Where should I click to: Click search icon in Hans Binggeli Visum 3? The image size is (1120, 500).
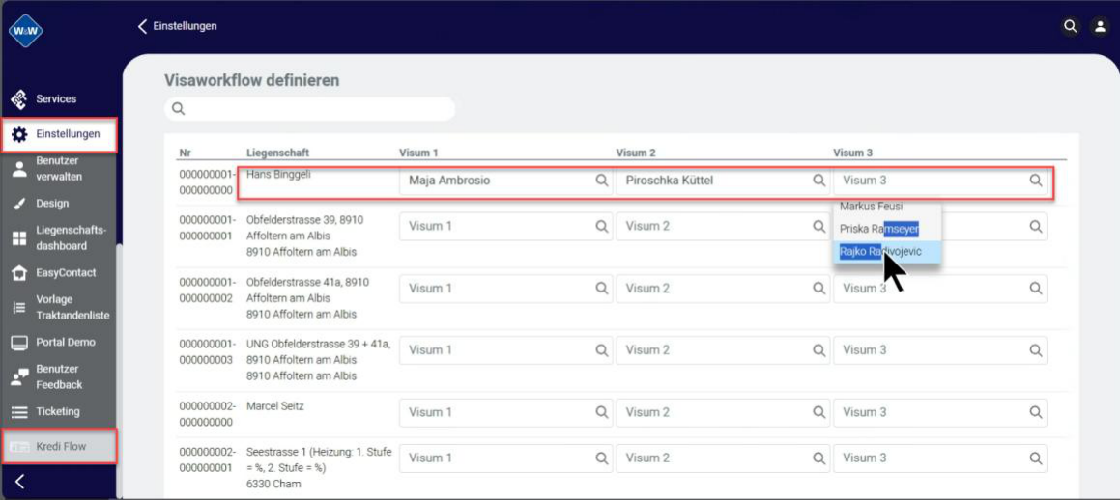tap(1036, 181)
